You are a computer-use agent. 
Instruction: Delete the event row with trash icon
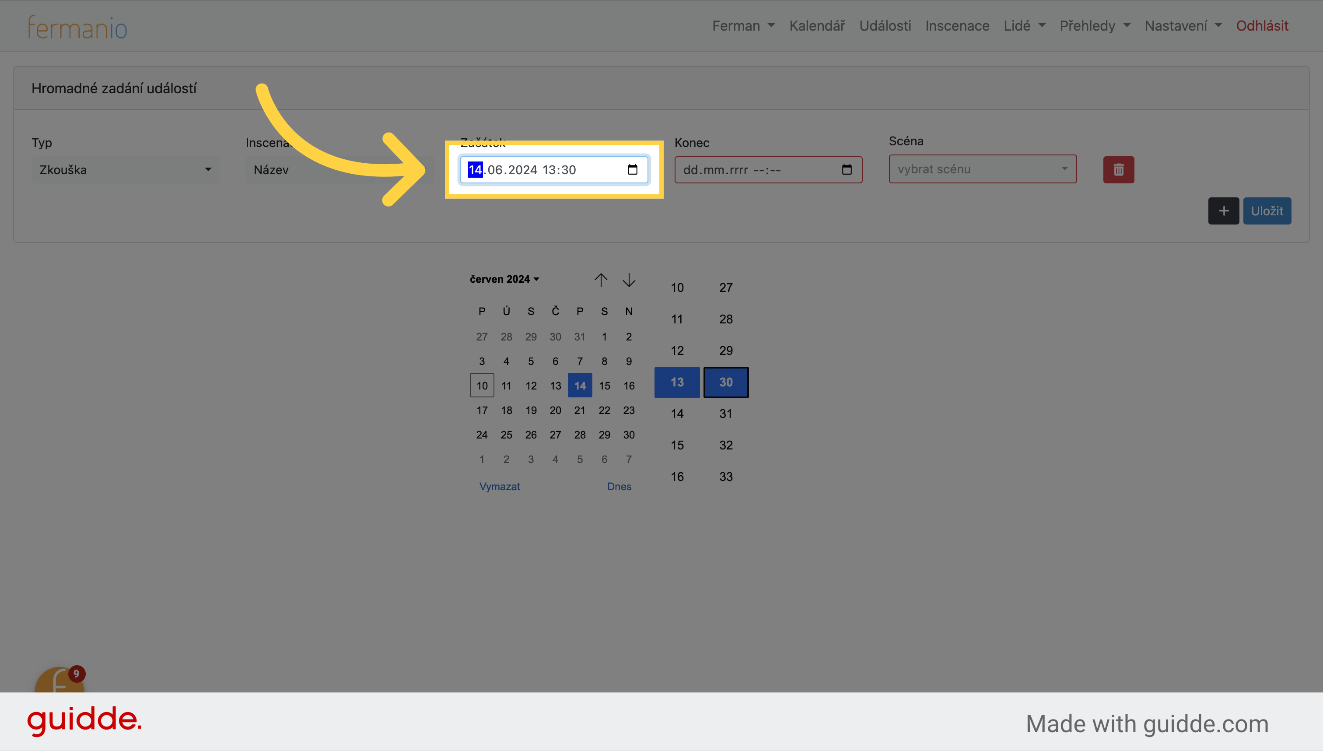point(1118,170)
